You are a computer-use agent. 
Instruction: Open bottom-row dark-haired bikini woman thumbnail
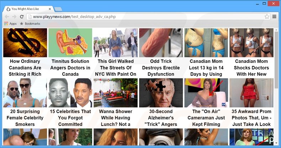206,137
